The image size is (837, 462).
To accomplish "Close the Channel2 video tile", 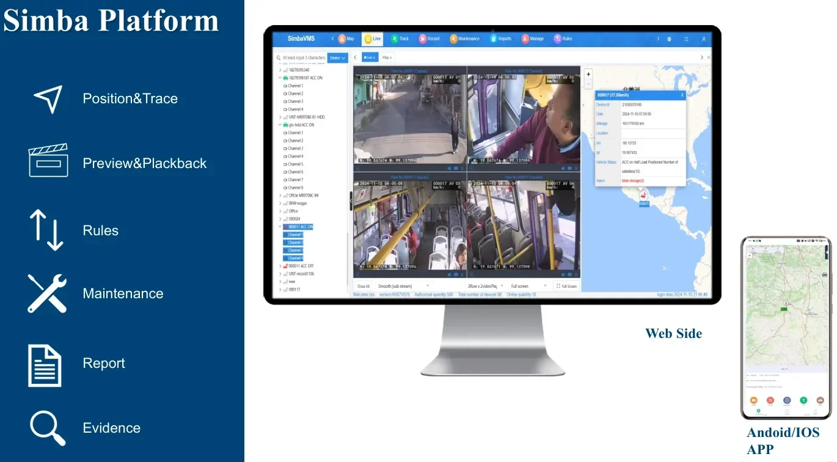I will click(x=576, y=168).
